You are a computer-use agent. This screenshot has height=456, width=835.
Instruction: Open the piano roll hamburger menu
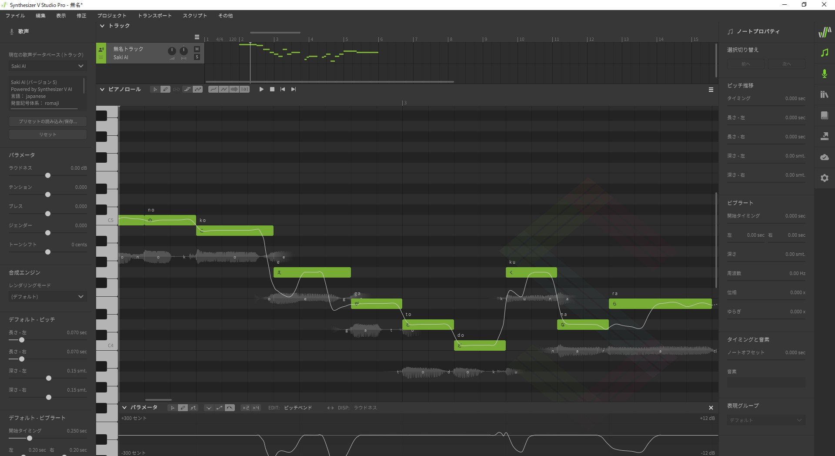click(711, 90)
